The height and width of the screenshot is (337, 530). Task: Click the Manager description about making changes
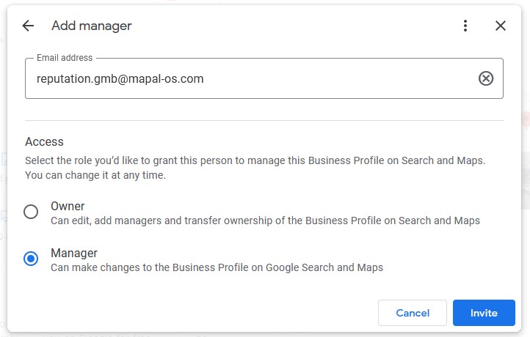pyautogui.click(x=217, y=267)
